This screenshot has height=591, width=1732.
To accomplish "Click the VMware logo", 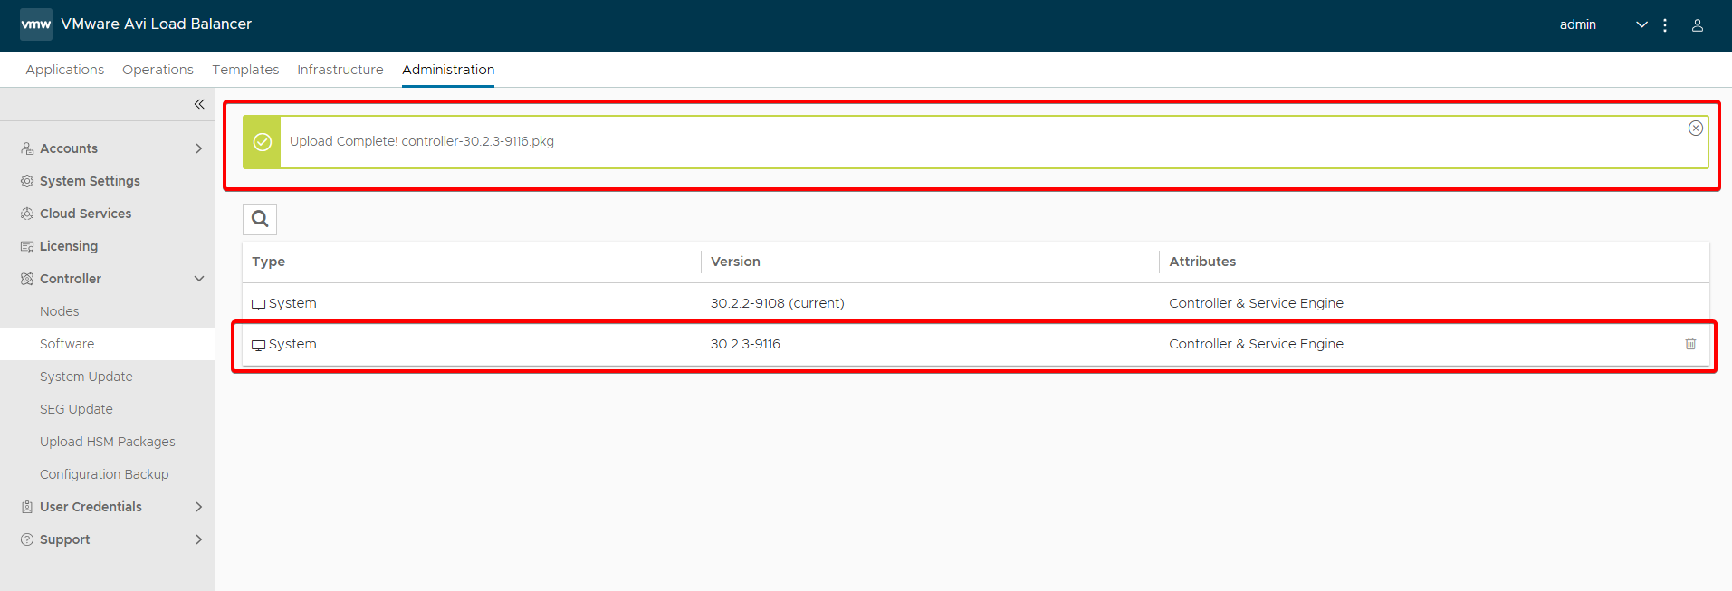I will pyautogui.click(x=36, y=24).
